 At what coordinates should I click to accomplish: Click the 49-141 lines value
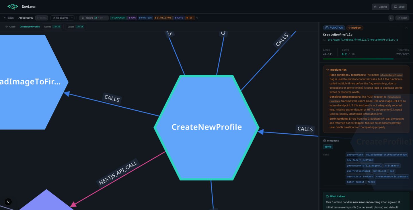point(328,54)
